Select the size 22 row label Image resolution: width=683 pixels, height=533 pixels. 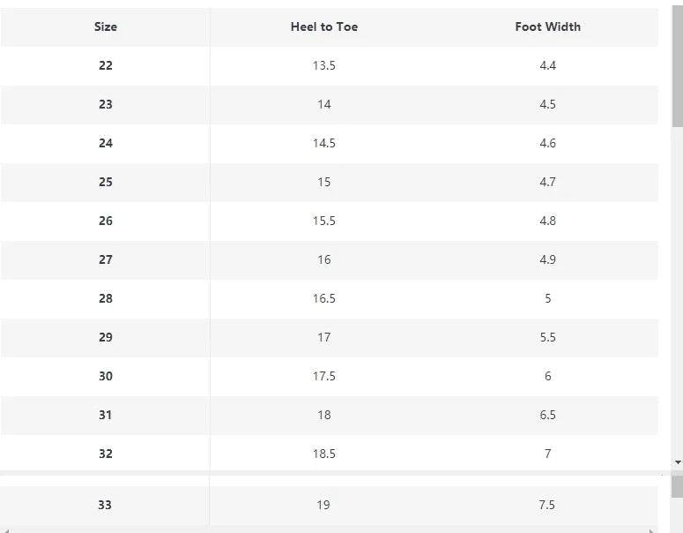106,65
